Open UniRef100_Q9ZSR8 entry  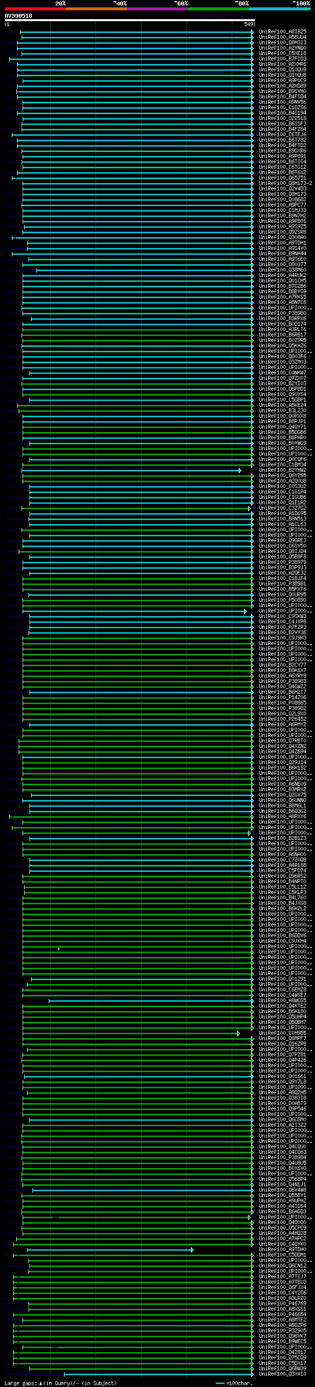(283, 232)
